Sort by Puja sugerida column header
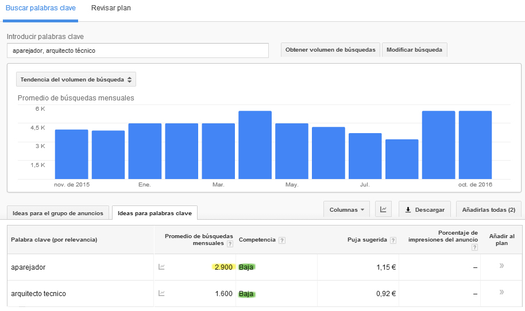 tap(367, 240)
